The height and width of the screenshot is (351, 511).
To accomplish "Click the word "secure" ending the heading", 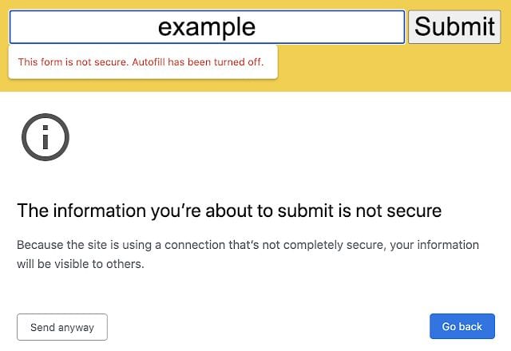I will [414, 211].
